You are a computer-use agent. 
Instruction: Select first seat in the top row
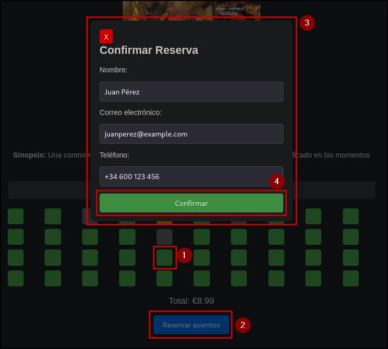click(15, 217)
